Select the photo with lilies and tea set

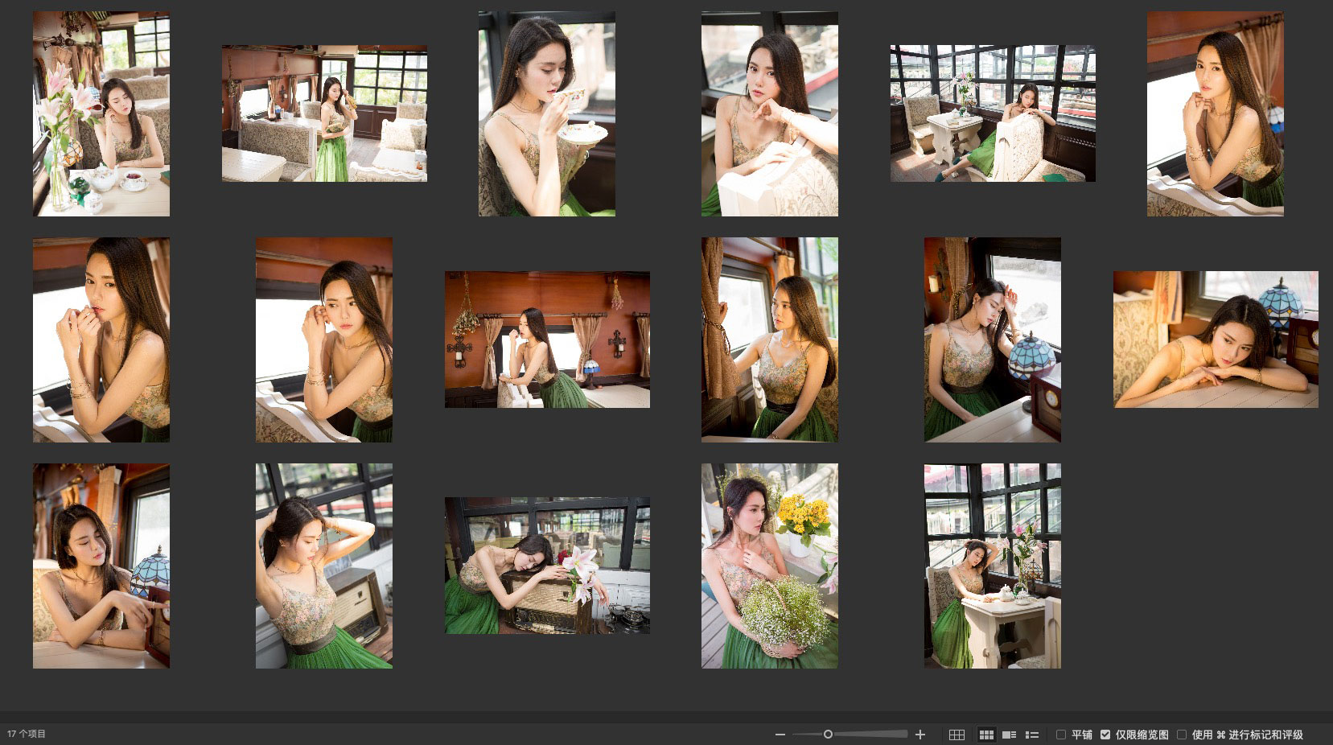click(101, 113)
